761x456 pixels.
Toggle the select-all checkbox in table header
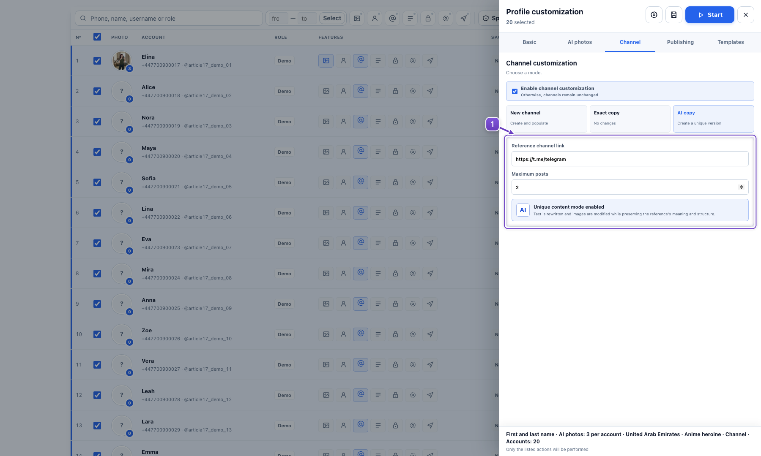click(x=97, y=37)
